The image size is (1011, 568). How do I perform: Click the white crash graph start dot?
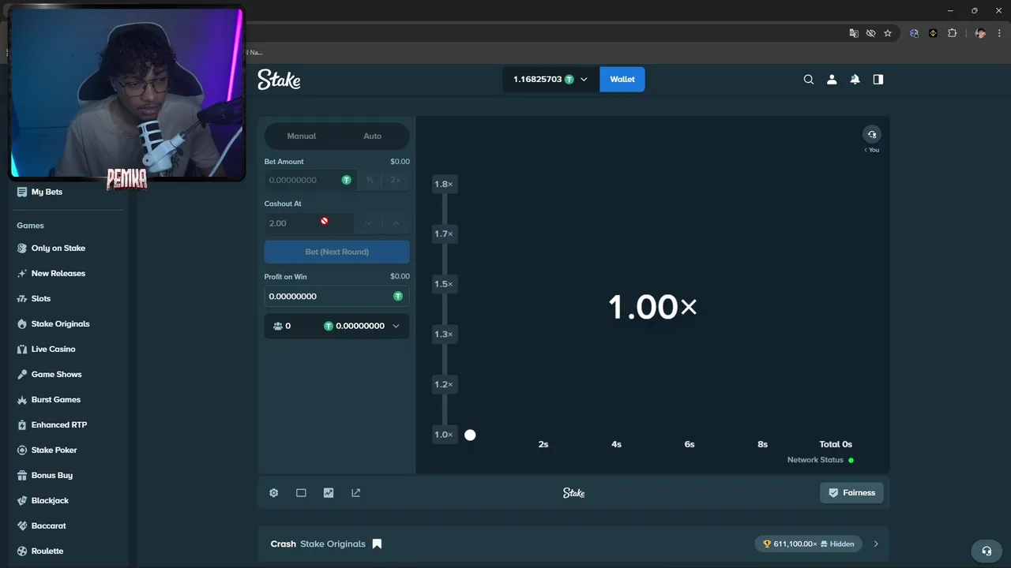(x=470, y=435)
